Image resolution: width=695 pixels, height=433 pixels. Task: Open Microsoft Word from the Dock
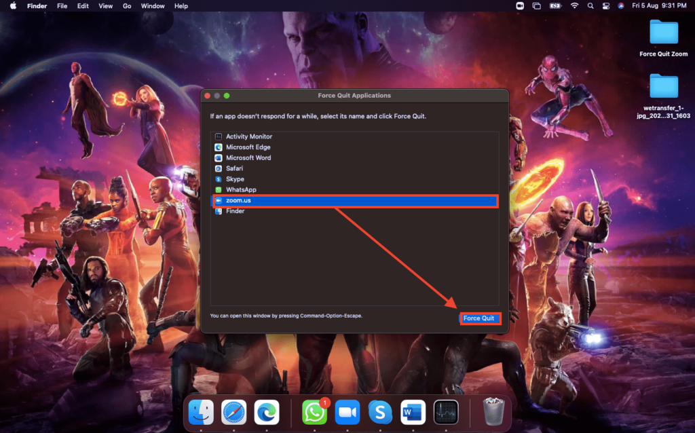point(413,412)
